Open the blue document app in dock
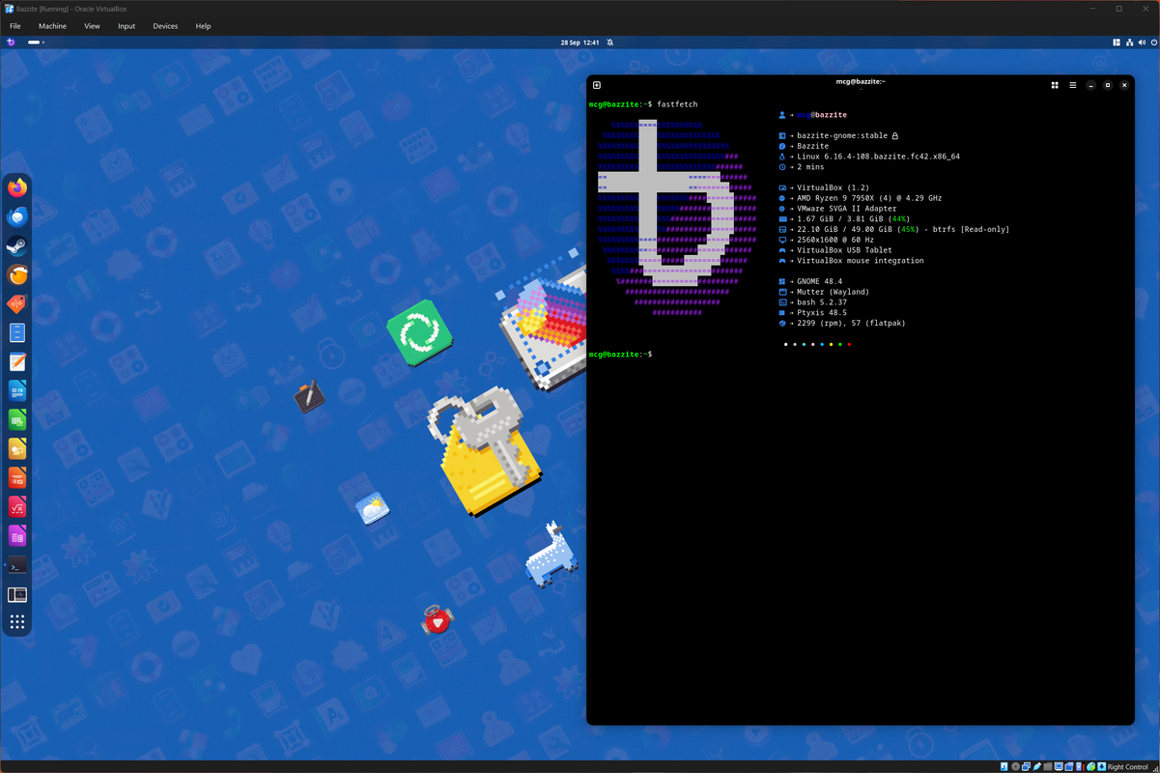1160x773 pixels. pos(17,333)
